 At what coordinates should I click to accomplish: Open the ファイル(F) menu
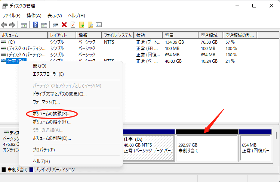coord(12,16)
